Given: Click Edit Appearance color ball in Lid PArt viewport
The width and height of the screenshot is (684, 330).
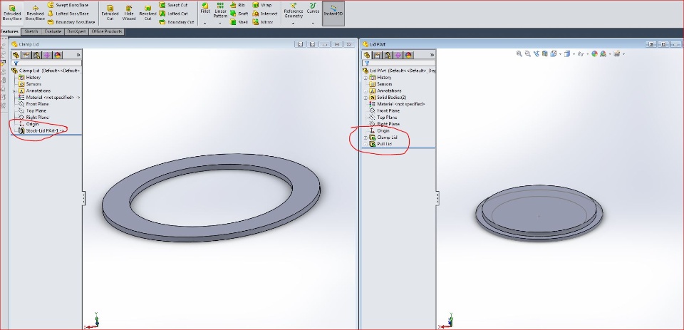Looking at the screenshot, I should tap(594, 53).
